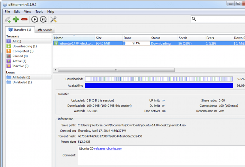Viewport: 245px width, 167px height.
Task: Click the Completed filter orange icon
Action: pos(9,51)
